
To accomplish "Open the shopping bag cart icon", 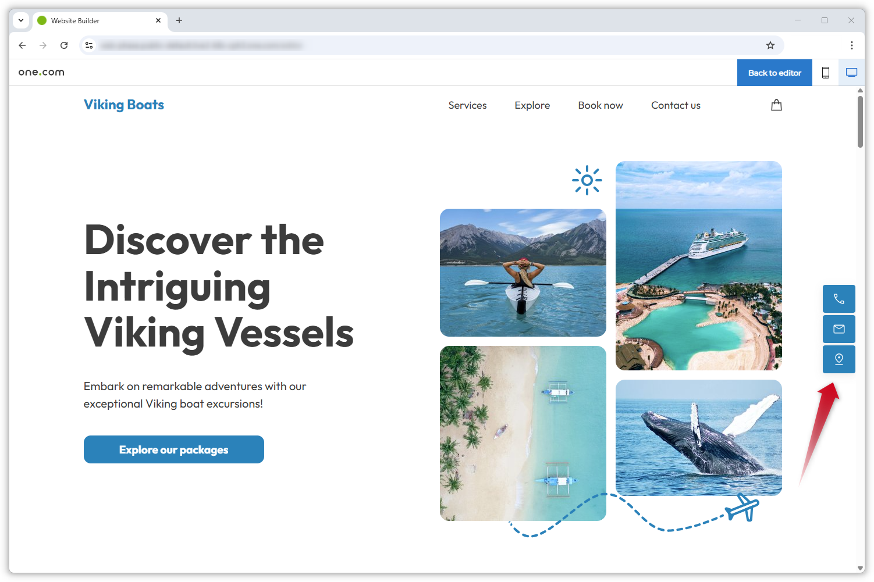I will click(x=776, y=105).
